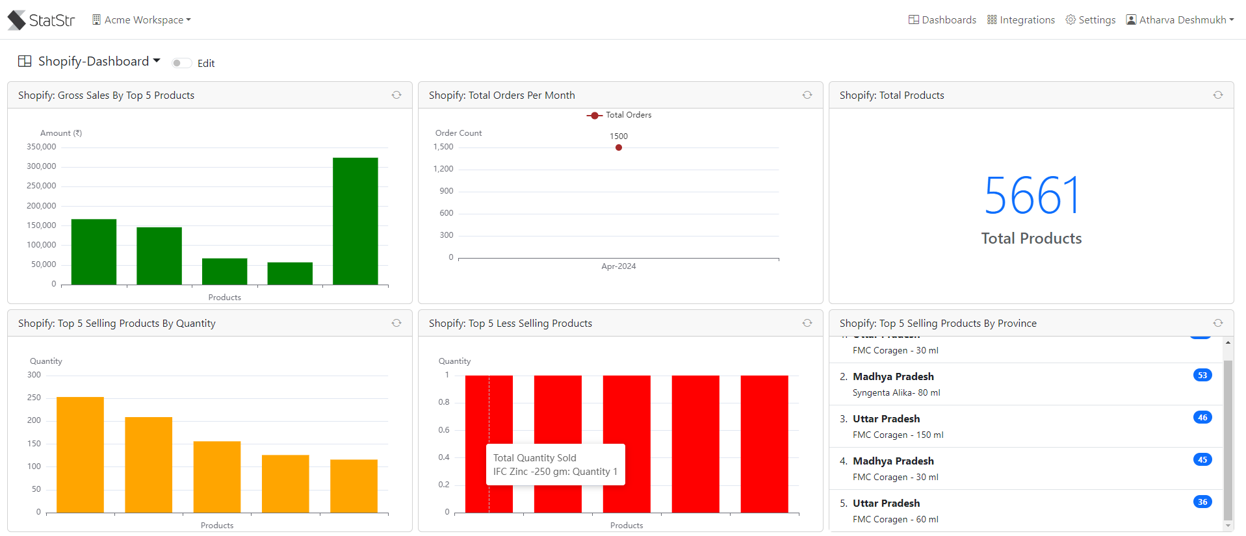
Task: Refresh the Top 5 Selling Products By Province widget
Action: tap(1218, 323)
